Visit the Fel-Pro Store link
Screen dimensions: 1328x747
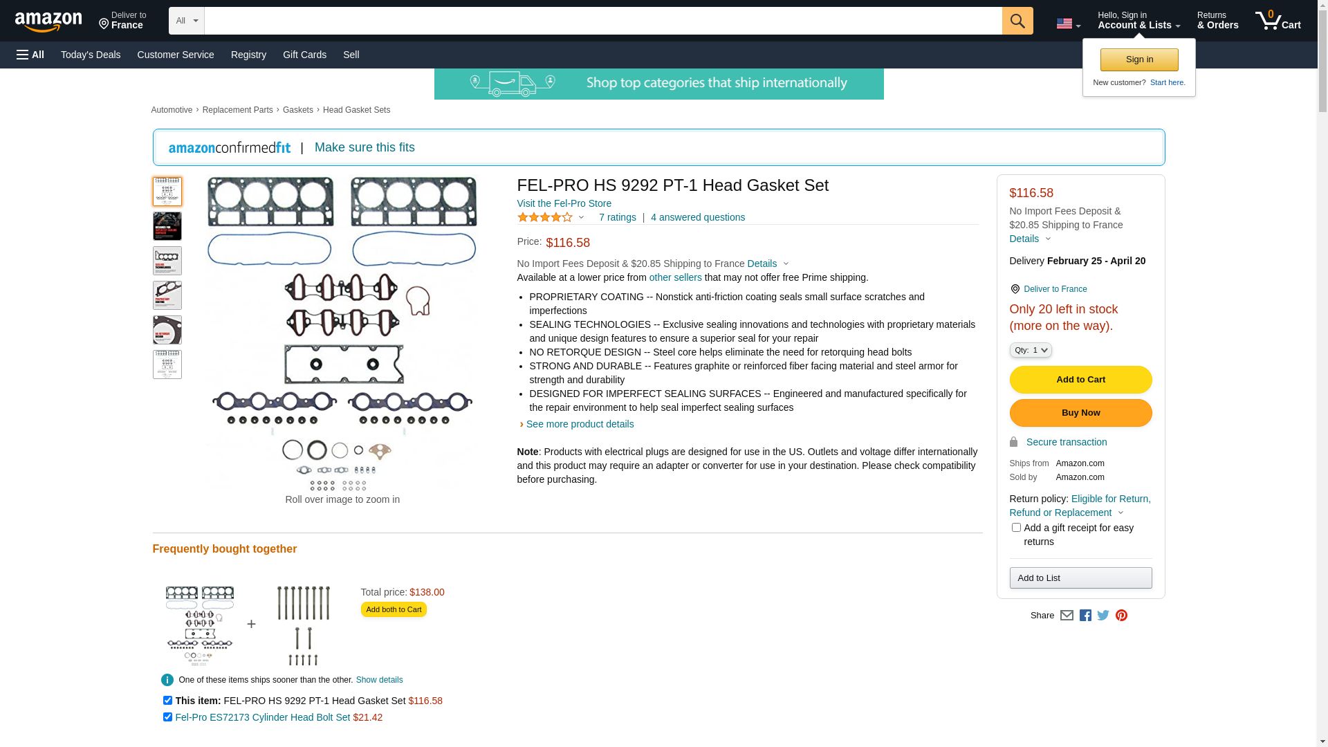[564, 203]
